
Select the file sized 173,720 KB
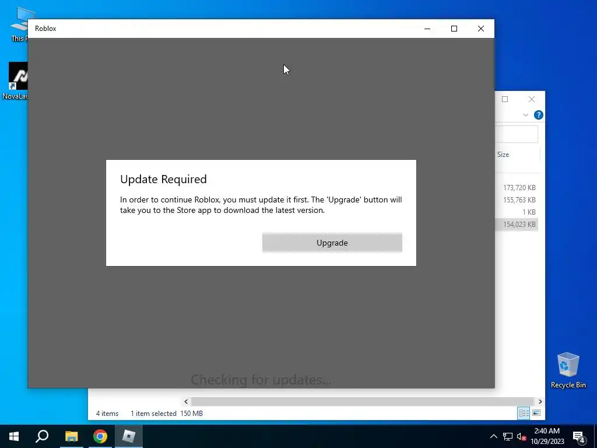[519, 187]
